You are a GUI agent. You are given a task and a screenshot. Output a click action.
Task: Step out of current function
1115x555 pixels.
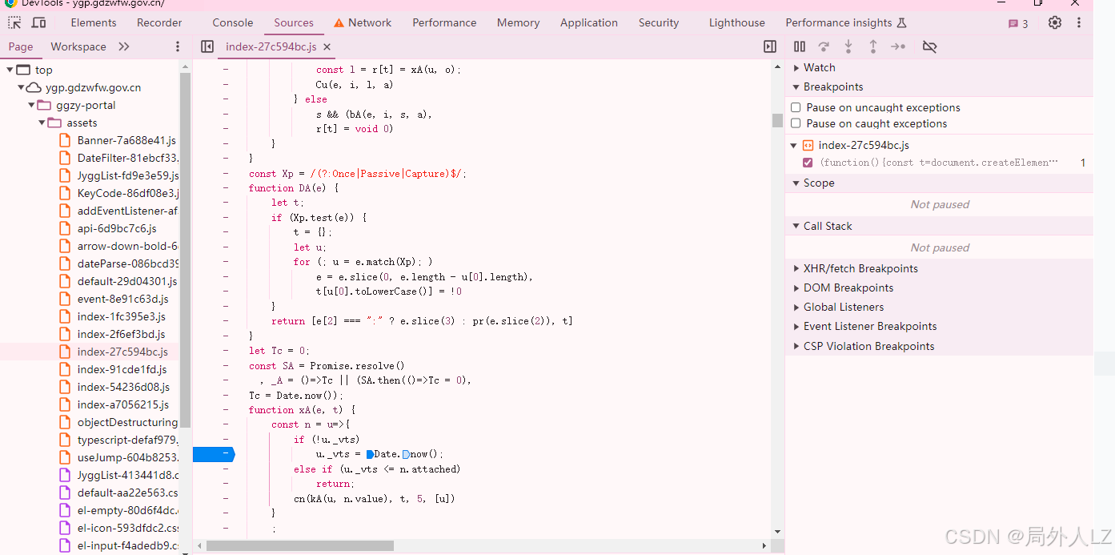873,46
